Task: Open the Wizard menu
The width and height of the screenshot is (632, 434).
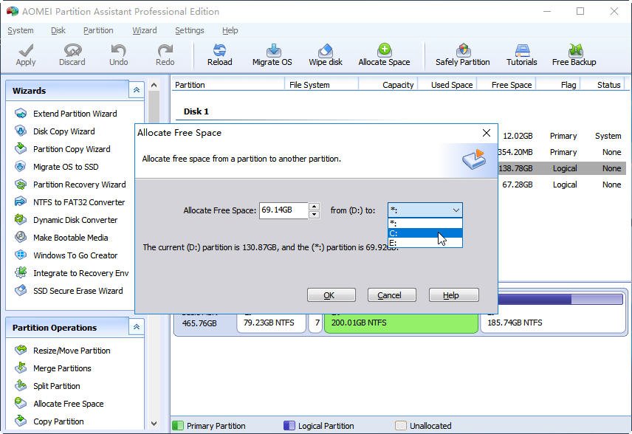Action: click(x=144, y=30)
